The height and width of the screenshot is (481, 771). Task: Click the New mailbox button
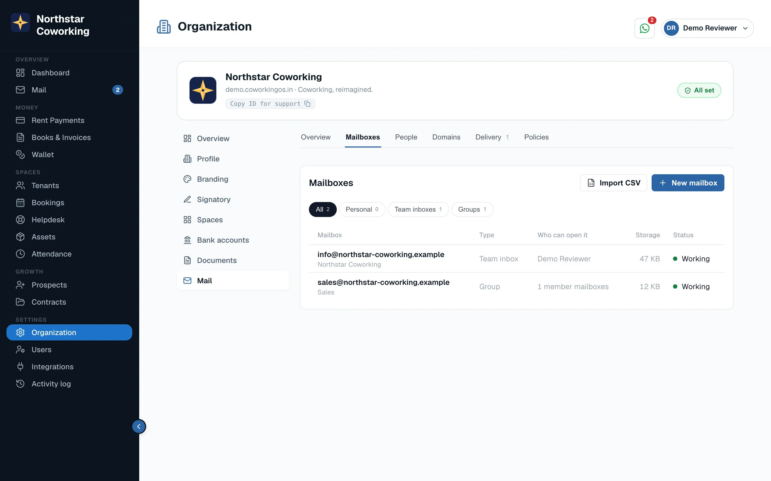687,183
